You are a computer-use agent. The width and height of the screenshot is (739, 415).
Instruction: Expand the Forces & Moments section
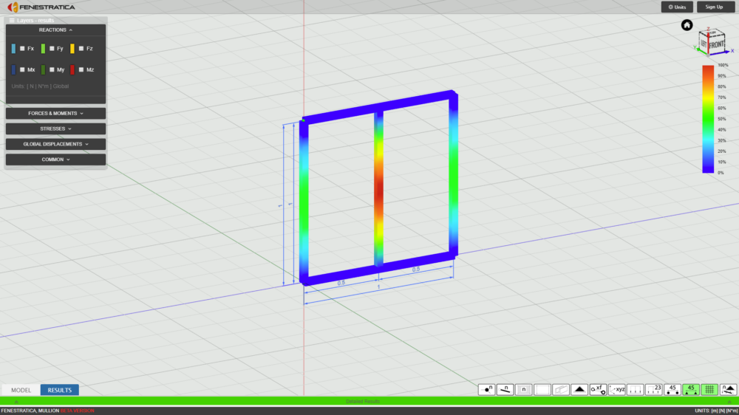tap(55, 114)
